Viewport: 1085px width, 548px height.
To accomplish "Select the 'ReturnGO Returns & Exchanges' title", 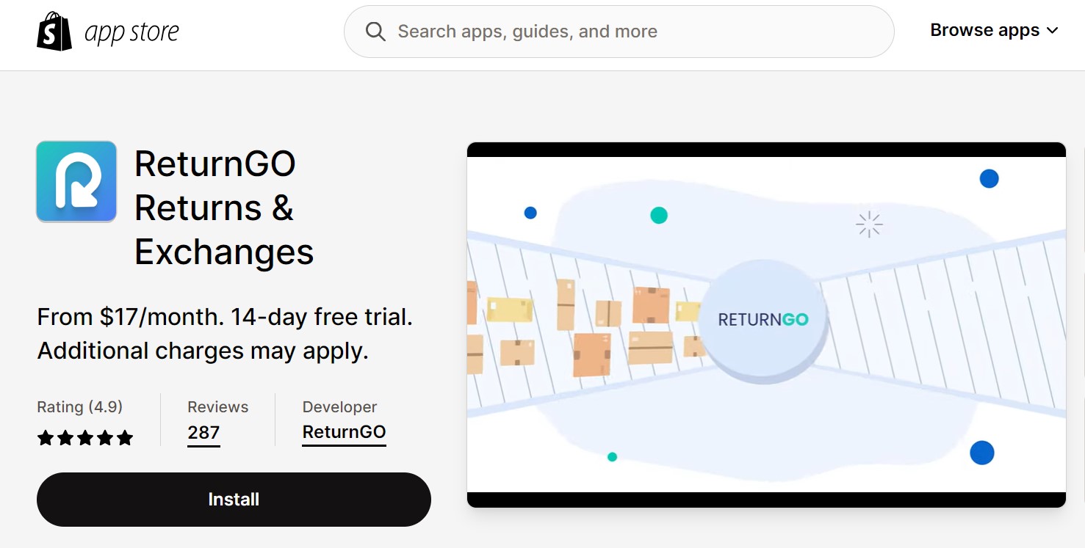I will click(224, 208).
